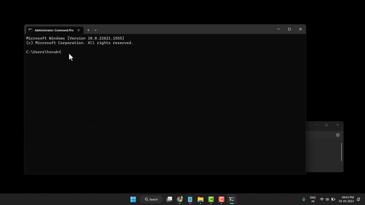
Task: Open the green Camtasia taskbar icon
Action: click(x=211, y=199)
